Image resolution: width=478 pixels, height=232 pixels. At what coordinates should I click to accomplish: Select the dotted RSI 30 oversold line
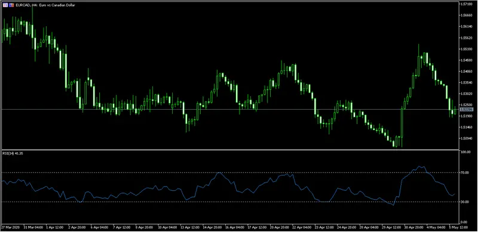[230, 202]
